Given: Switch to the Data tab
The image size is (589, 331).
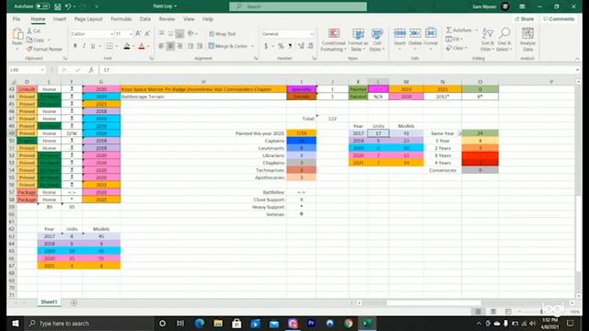Looking at the screenshot, I should (x=145, y=18).
